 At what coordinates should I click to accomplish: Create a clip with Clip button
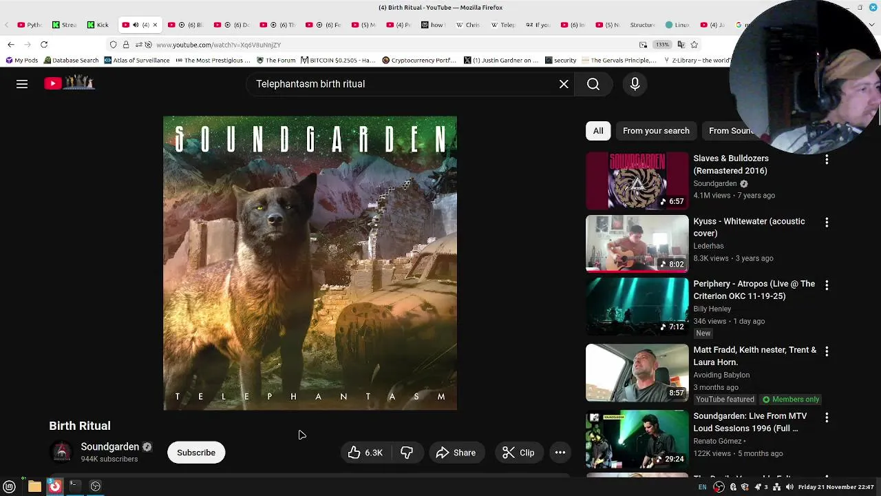519,453
